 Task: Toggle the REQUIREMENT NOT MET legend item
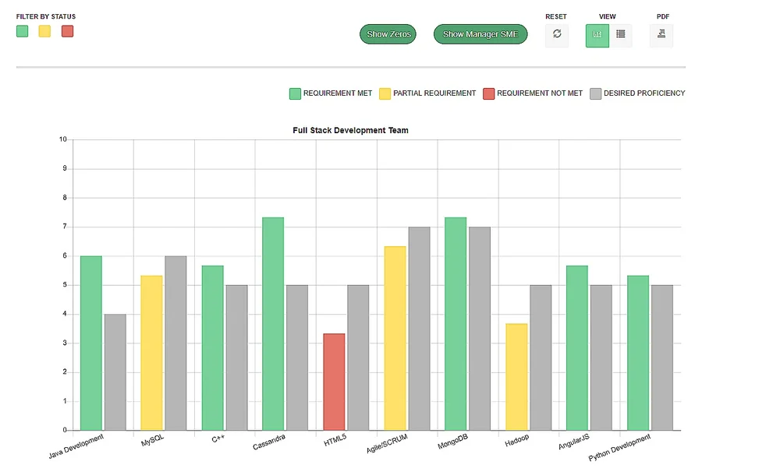pyautogui.click(x=532, y=93)
